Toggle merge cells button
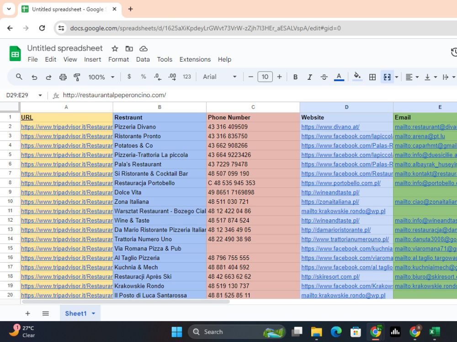The height and width of the screenshot is (342, 457). [387, 77]
